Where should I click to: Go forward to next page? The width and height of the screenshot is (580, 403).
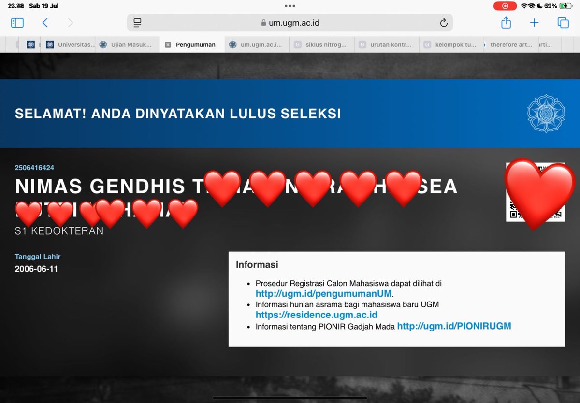71,23
